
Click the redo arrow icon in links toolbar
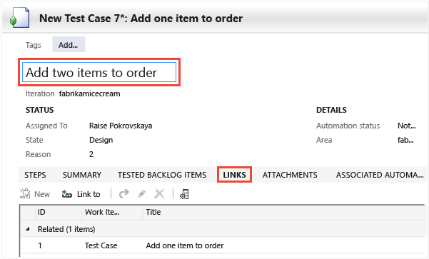point(124,194)
